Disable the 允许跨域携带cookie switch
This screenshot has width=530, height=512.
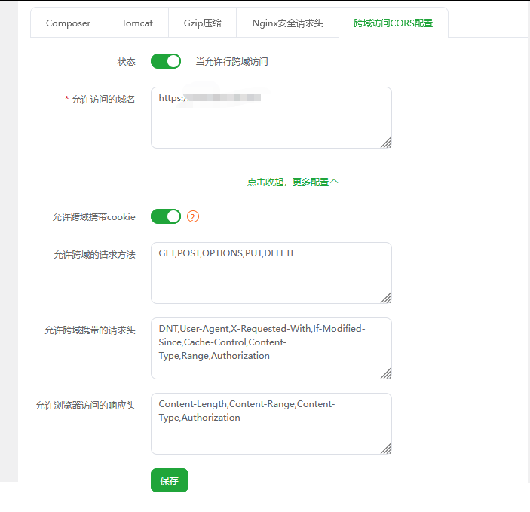pyautogui.click(x=166, y=217)
